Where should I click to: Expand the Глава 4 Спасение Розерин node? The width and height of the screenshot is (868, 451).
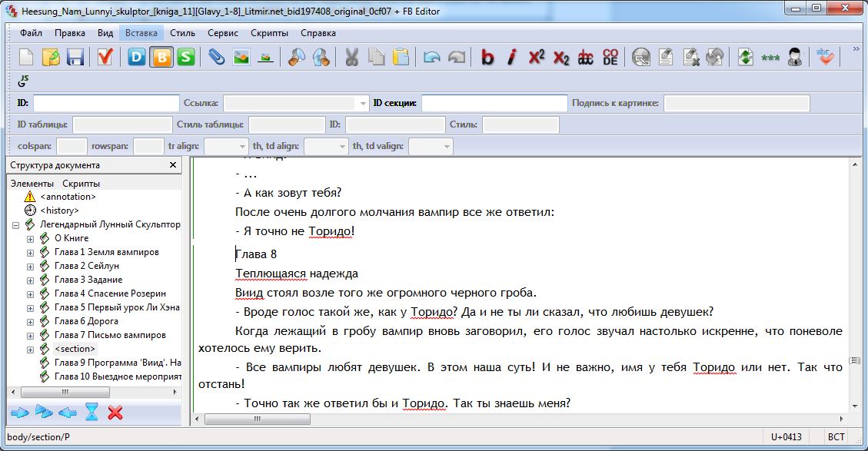31,293
